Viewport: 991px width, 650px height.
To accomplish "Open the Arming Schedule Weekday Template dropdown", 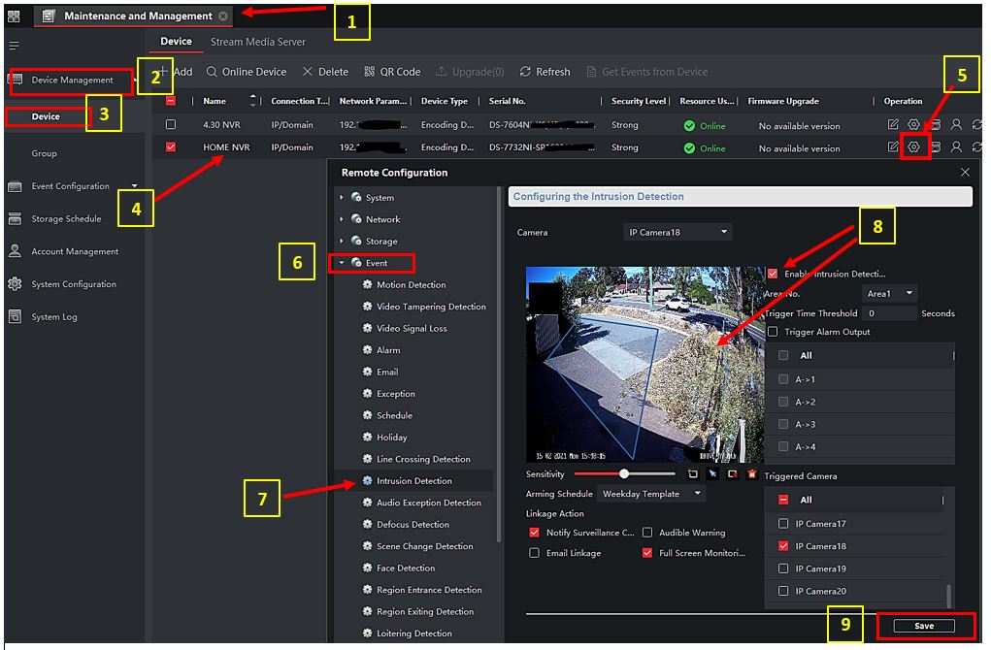I will (x=651, y=494).
